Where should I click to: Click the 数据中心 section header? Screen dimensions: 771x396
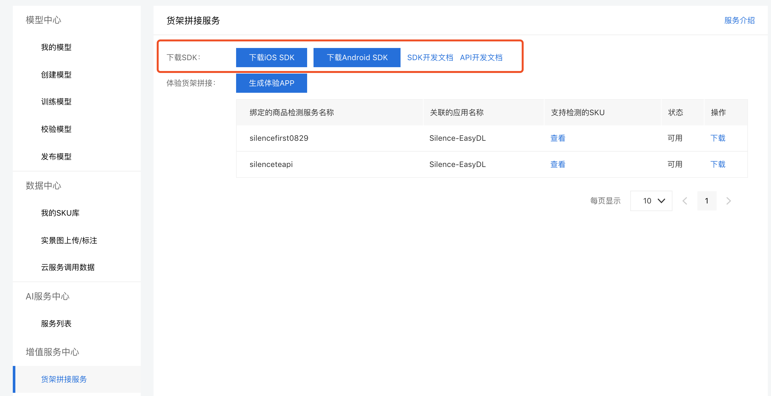pyautogui.click(x=44, y=186)
